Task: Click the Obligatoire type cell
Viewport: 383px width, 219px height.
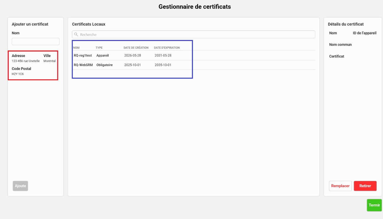Action: click(x=105, y=65)
